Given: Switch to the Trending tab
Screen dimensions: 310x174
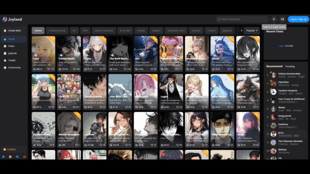Looking at the screenshot, I should click(x=290, y=66).
